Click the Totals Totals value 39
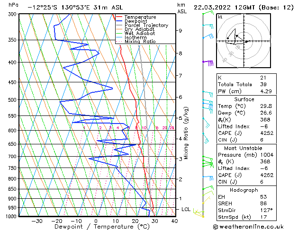 click(x=263, y=84)
